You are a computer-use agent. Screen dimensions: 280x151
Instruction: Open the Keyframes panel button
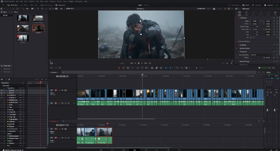point(60,5)
